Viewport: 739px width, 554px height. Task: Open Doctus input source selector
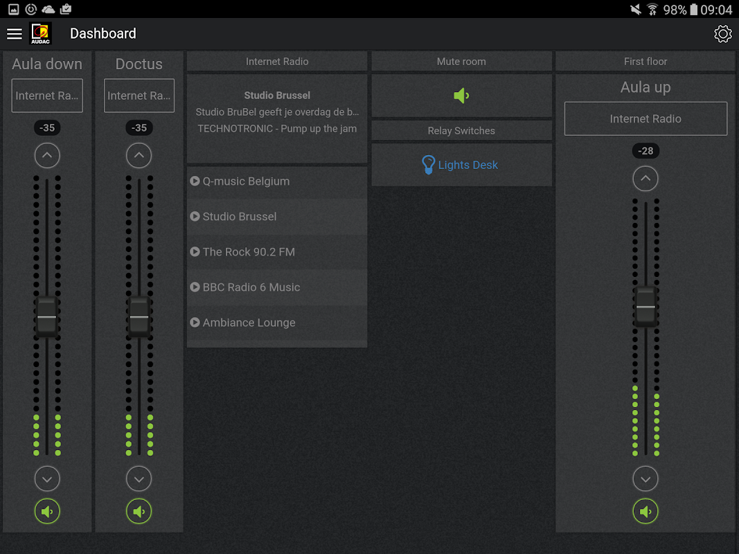139,96
